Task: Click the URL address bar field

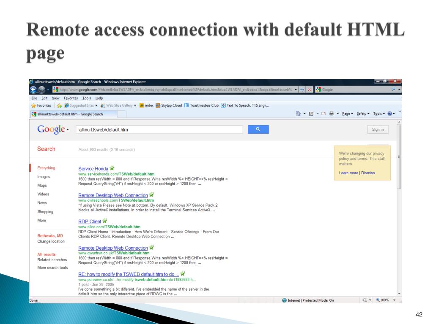Action: (x=173, y=89)
